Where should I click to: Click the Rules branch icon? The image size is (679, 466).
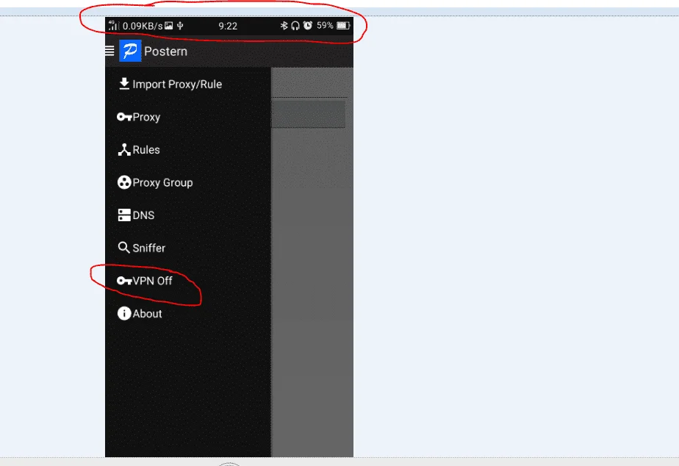pyautogui.click(x=124, y=149)
